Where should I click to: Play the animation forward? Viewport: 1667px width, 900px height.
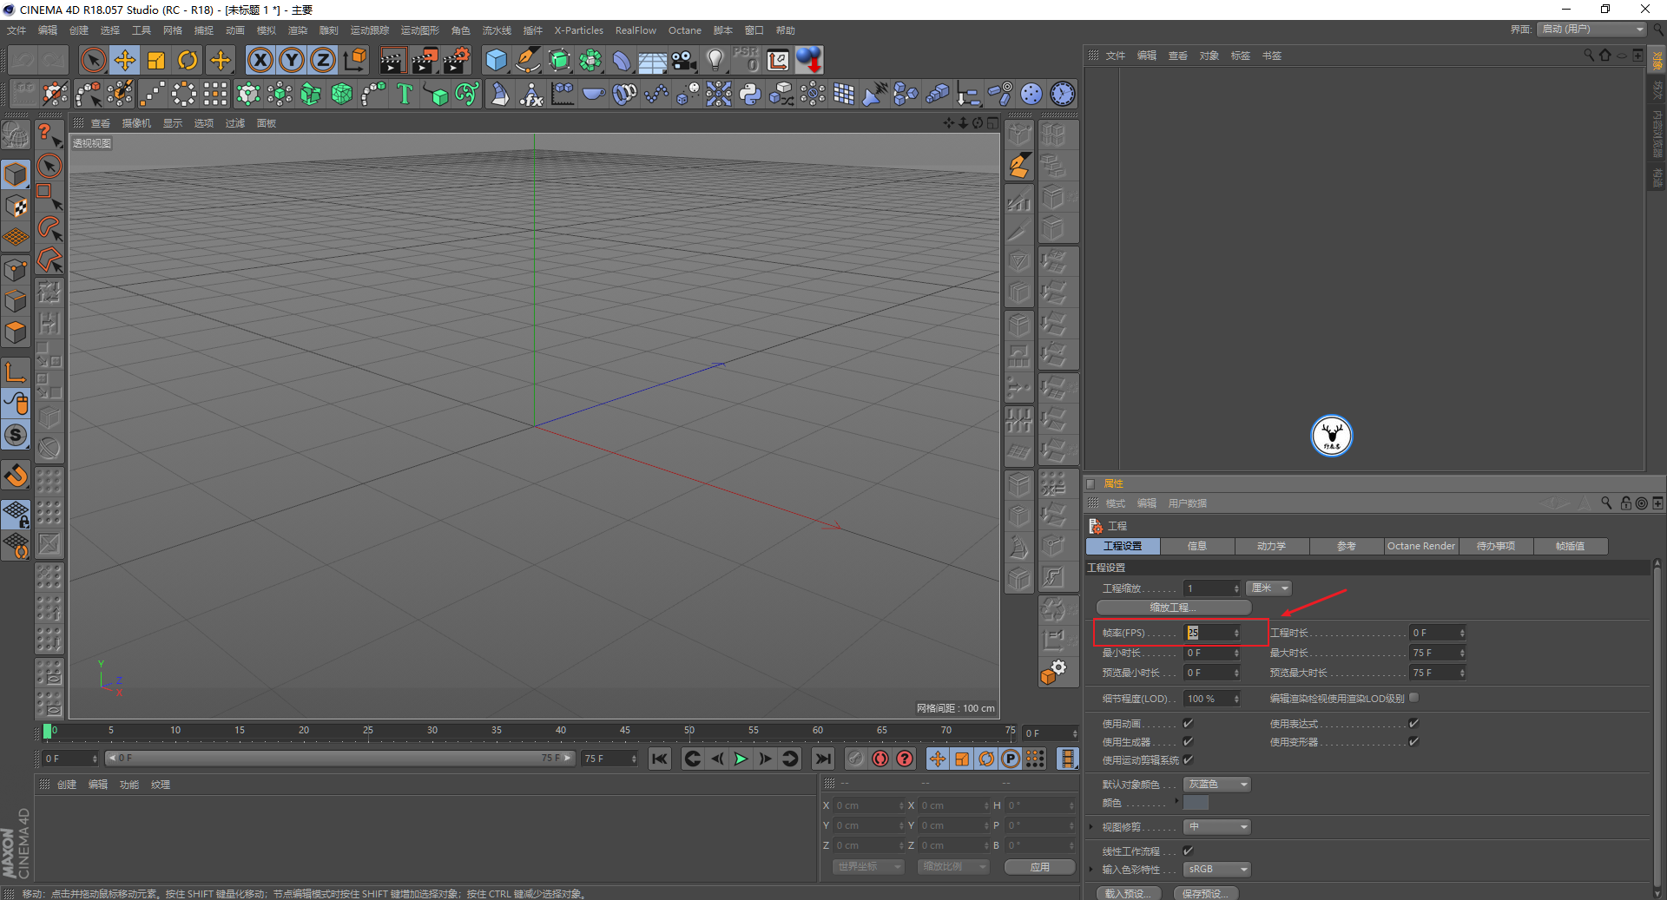coord(741,759)
